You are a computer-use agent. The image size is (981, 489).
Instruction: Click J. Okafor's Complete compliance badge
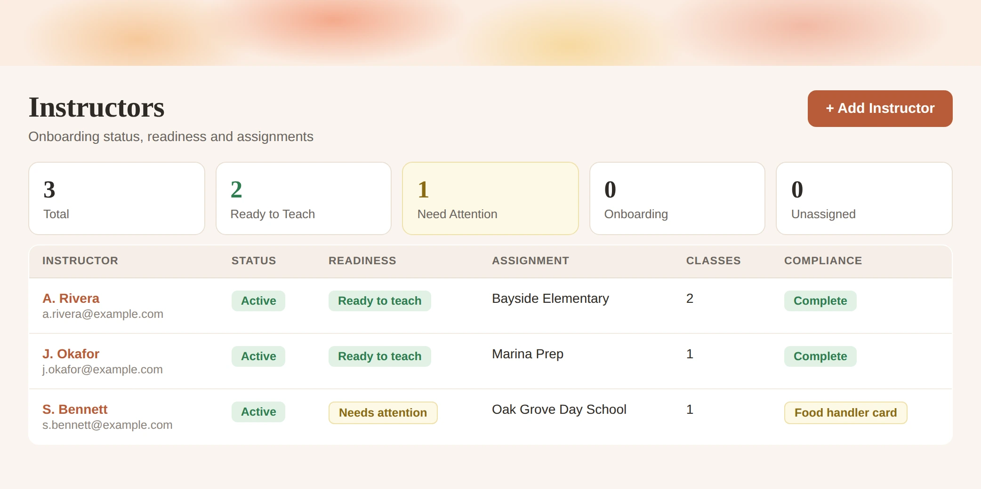point(820,356)
